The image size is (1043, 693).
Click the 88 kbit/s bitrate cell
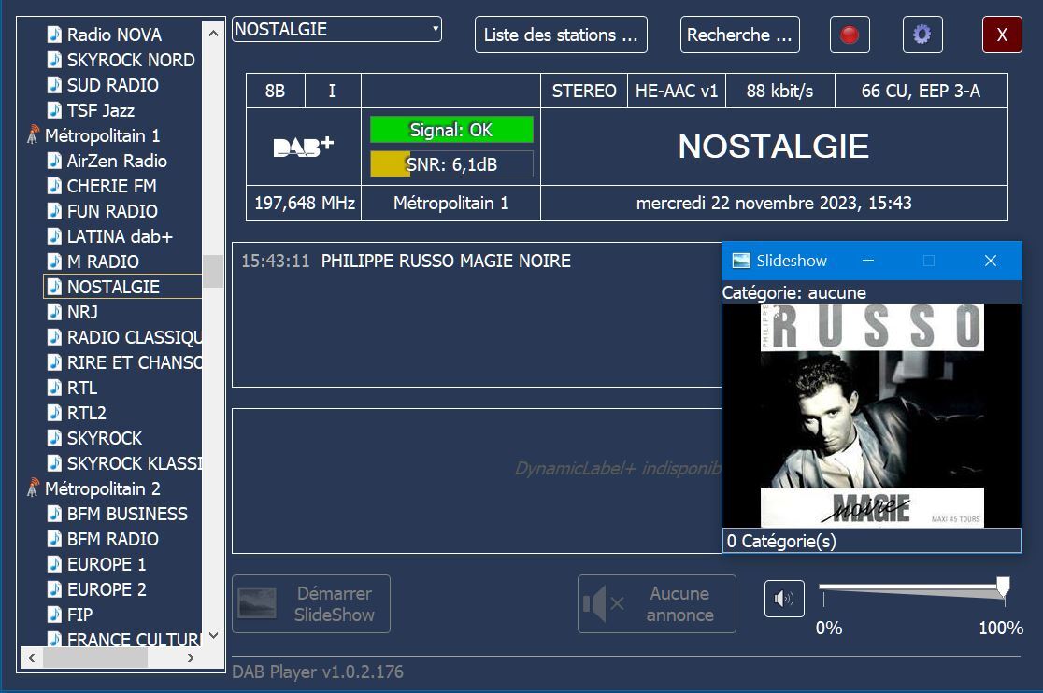pos(779,91)
